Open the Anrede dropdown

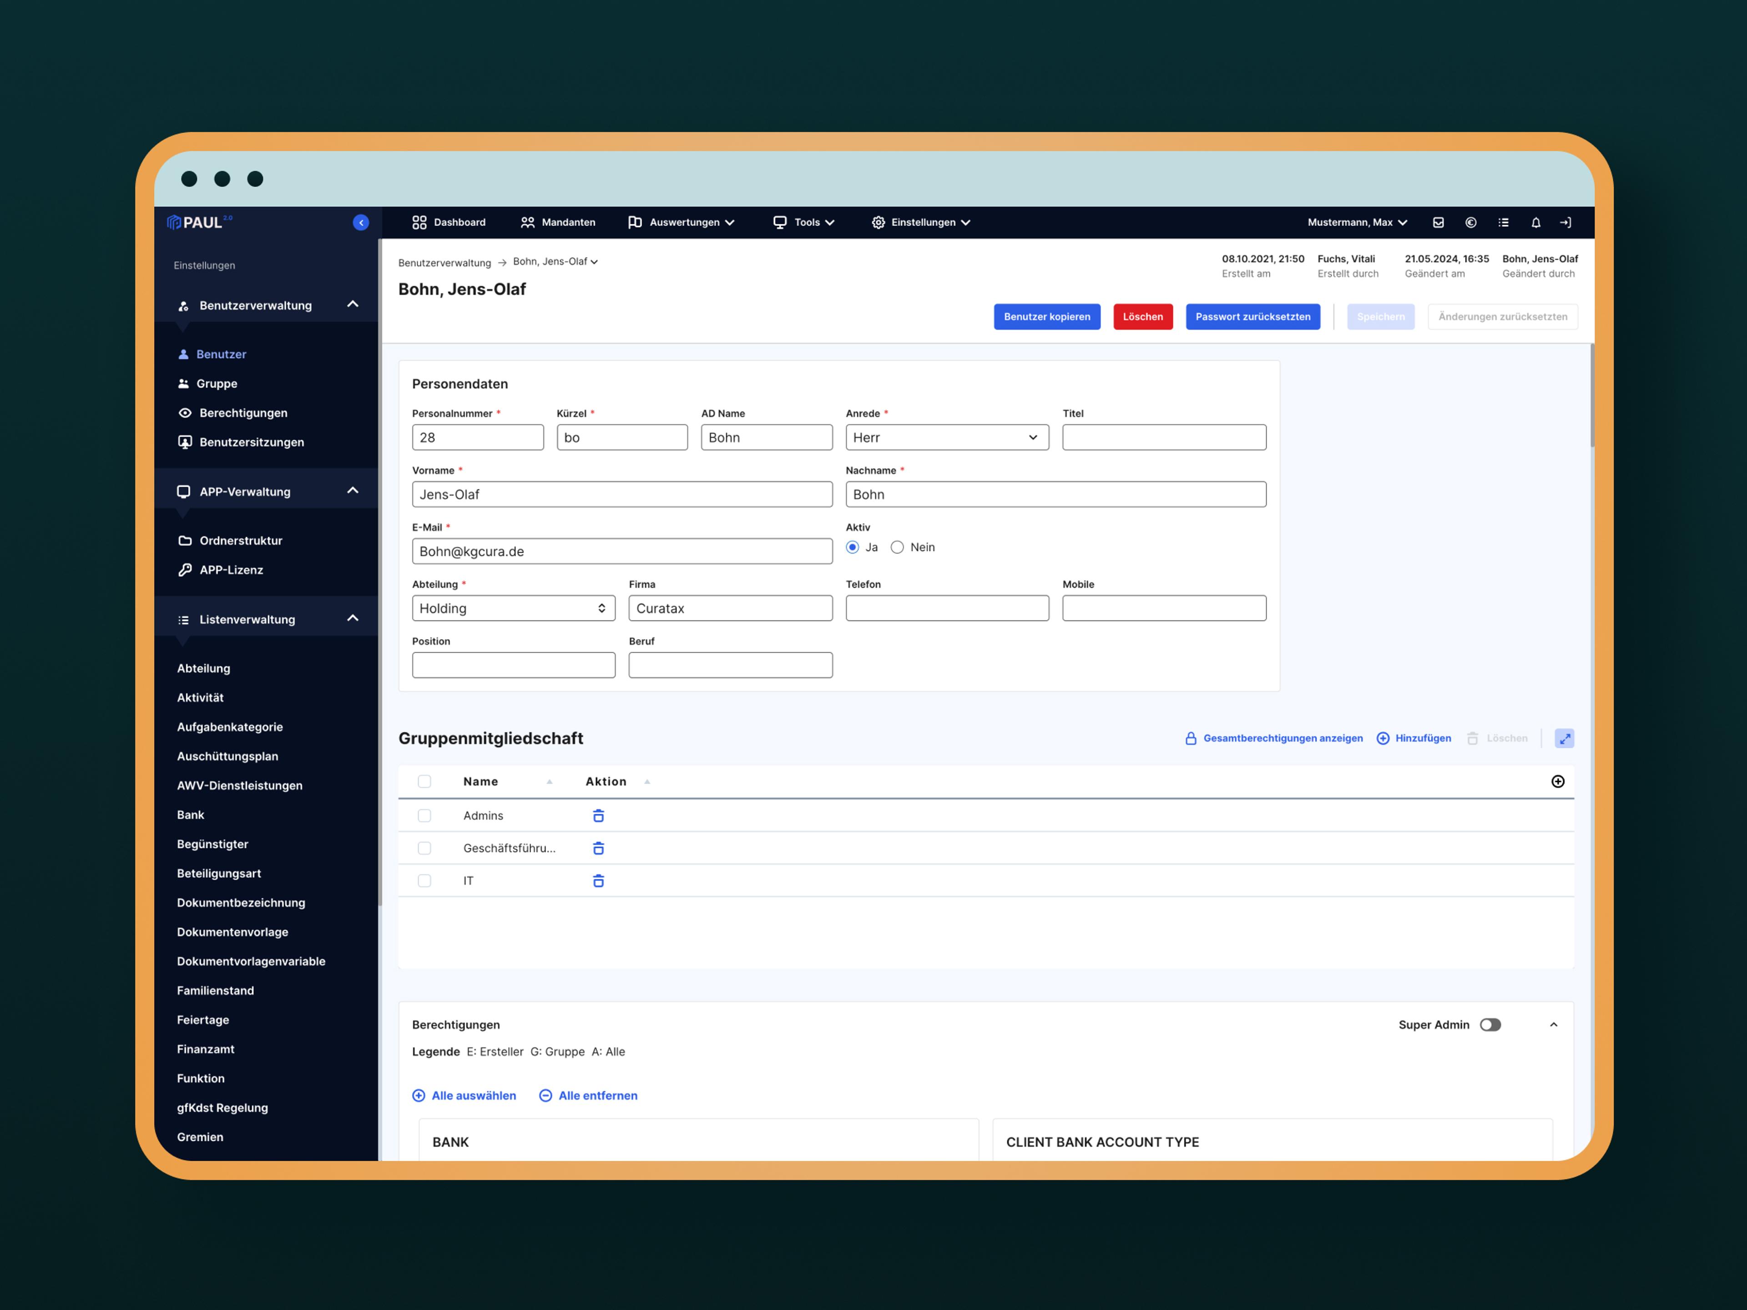[946, 438]
